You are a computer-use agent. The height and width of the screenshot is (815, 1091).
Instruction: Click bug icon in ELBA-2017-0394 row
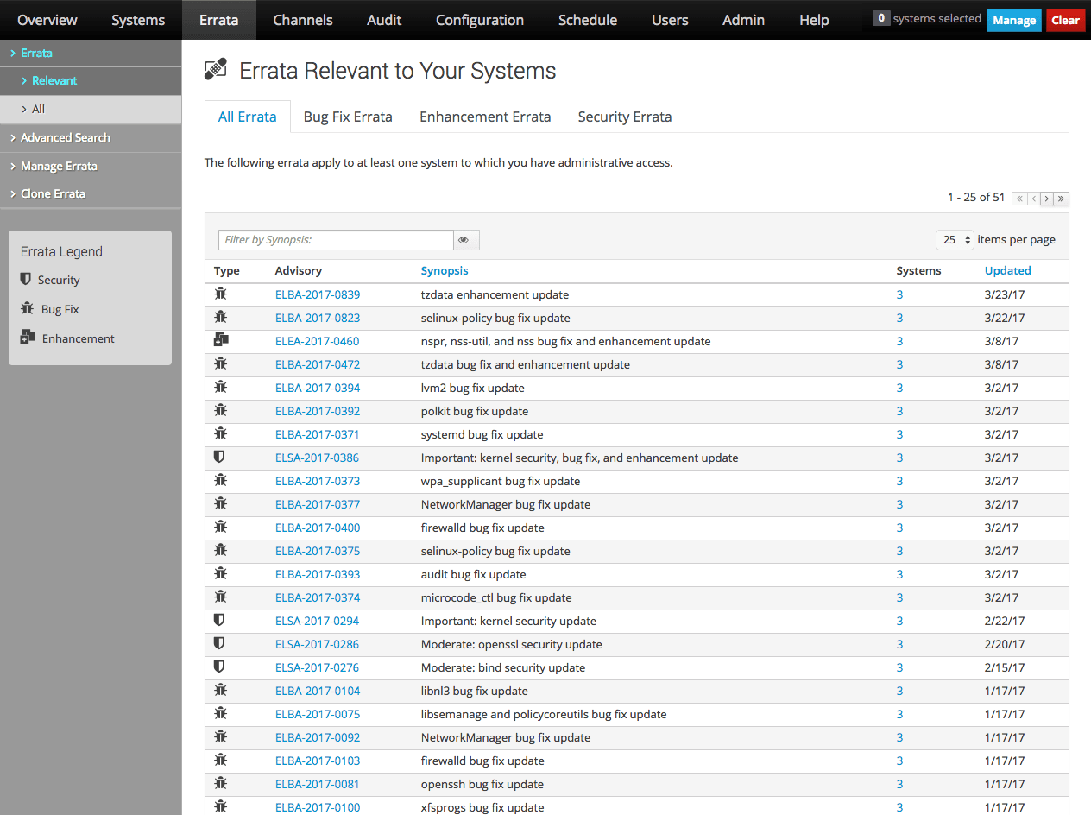pos(221,388)
